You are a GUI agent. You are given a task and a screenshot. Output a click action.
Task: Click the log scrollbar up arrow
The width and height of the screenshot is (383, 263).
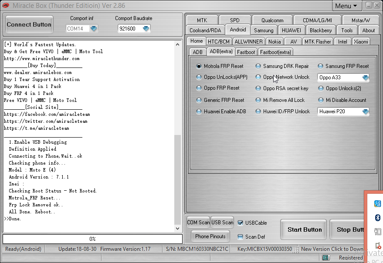[x=178, y=44]
